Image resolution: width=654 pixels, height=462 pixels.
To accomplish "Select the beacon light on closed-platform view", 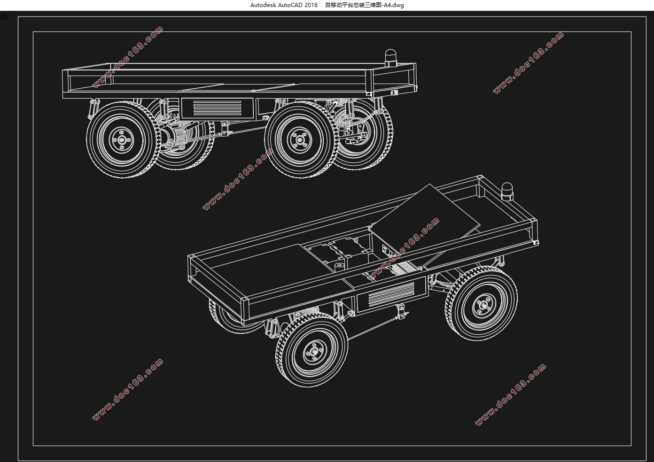I will [x=390, y=57].
